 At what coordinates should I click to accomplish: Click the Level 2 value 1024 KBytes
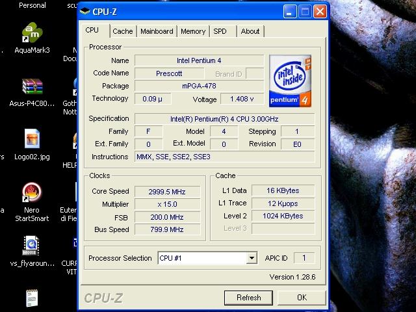(283, 216)
